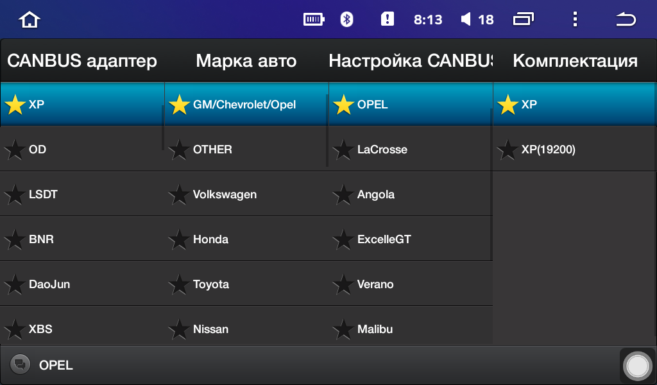
Task: Star the Volkswagen brand
Action: coord(179,194)
